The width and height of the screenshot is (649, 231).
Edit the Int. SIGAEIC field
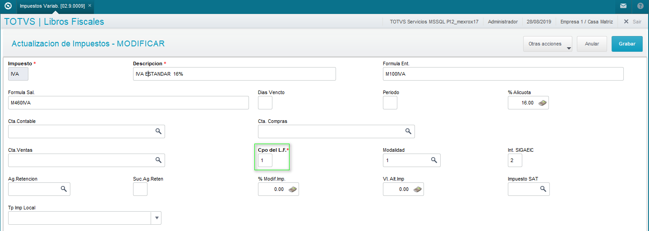click(515, 160)
